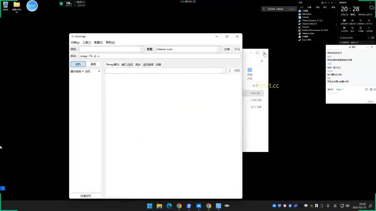Viewport: 376px width, 211px height.
Task: Click the power icon in widget panel
Action: point(369,21)
